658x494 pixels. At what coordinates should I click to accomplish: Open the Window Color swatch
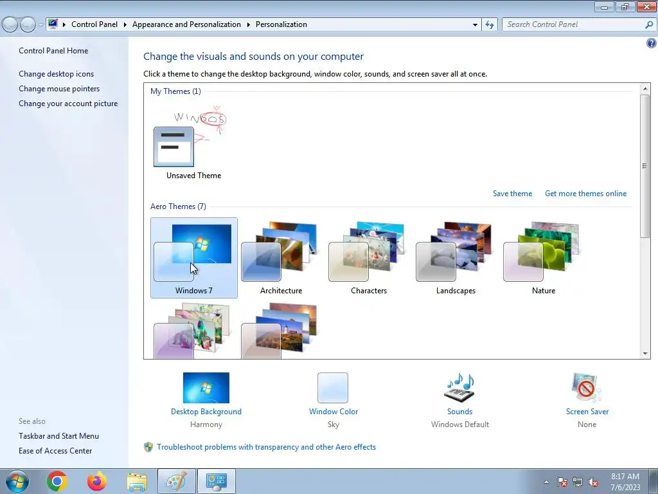[x=333, y=388]
